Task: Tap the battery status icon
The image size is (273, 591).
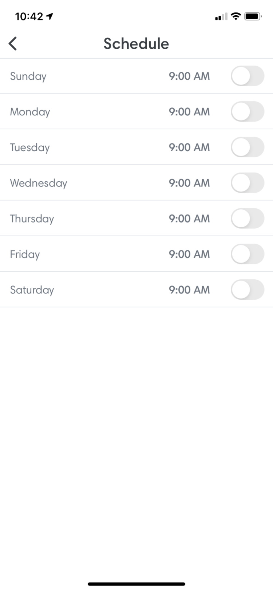Action: pos(253,16)
